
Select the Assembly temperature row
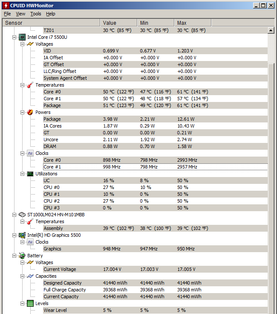click(x=156, y=228)
